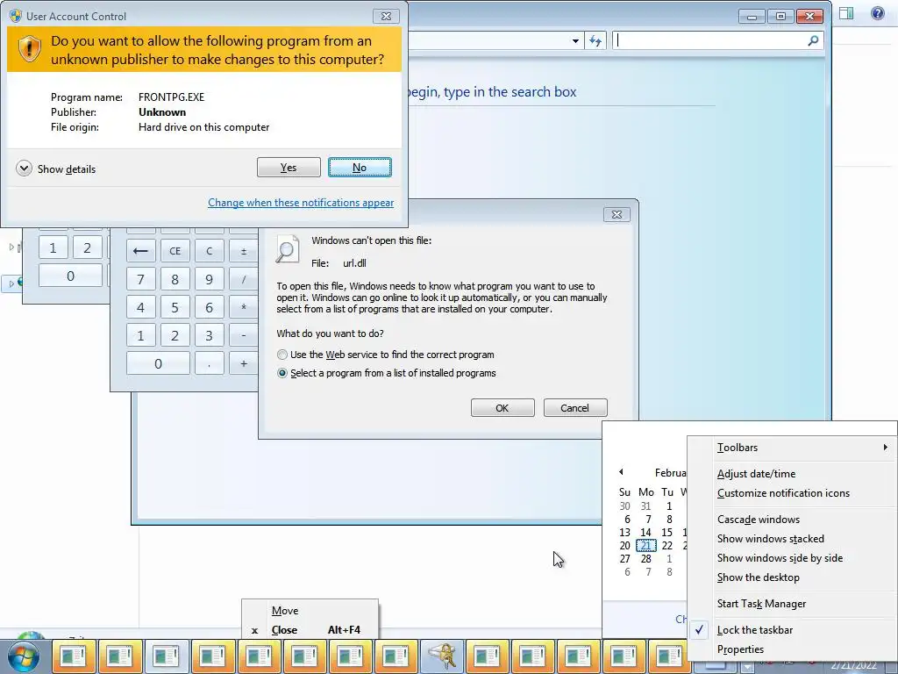Click the February month header in calendar
This screenshot has width=898, height=674.
click(x=670, y=472)
